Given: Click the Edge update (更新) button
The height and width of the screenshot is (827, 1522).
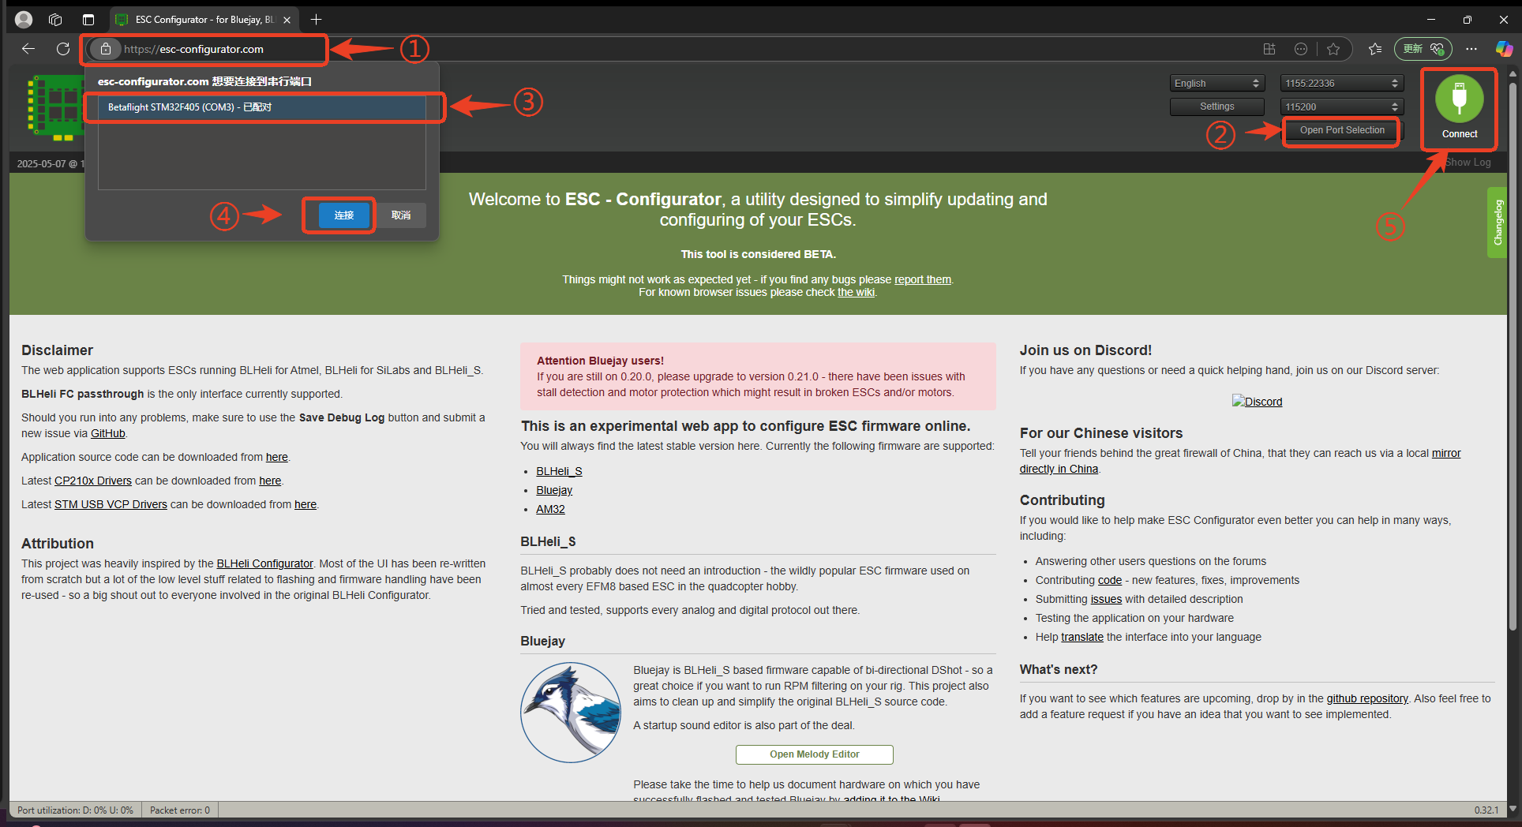Looking at the screenshot, I should pos(1424,49).
